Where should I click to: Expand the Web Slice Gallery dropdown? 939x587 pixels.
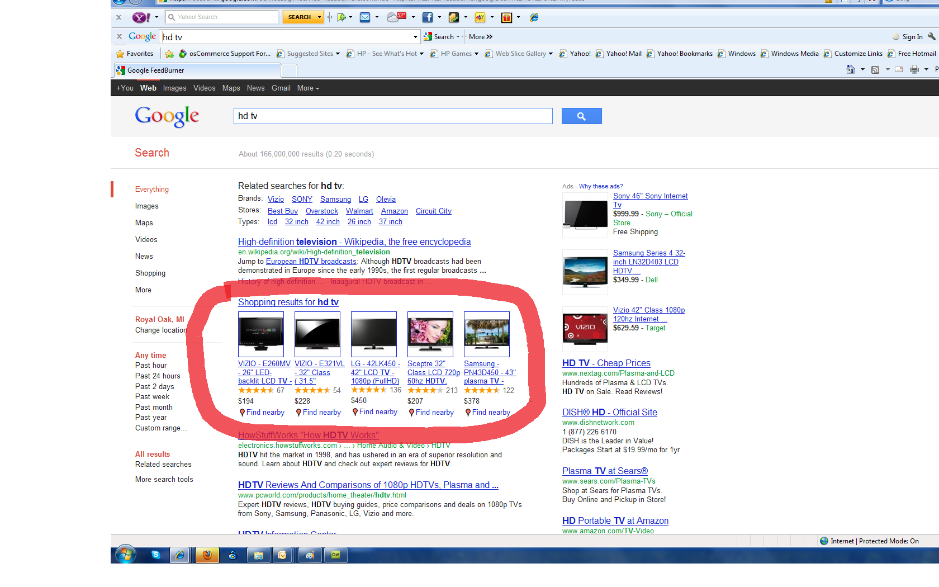(x=551, y=54)
